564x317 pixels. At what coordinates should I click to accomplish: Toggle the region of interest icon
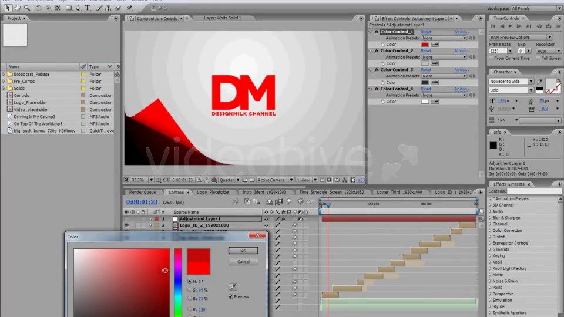coord(244,180)
